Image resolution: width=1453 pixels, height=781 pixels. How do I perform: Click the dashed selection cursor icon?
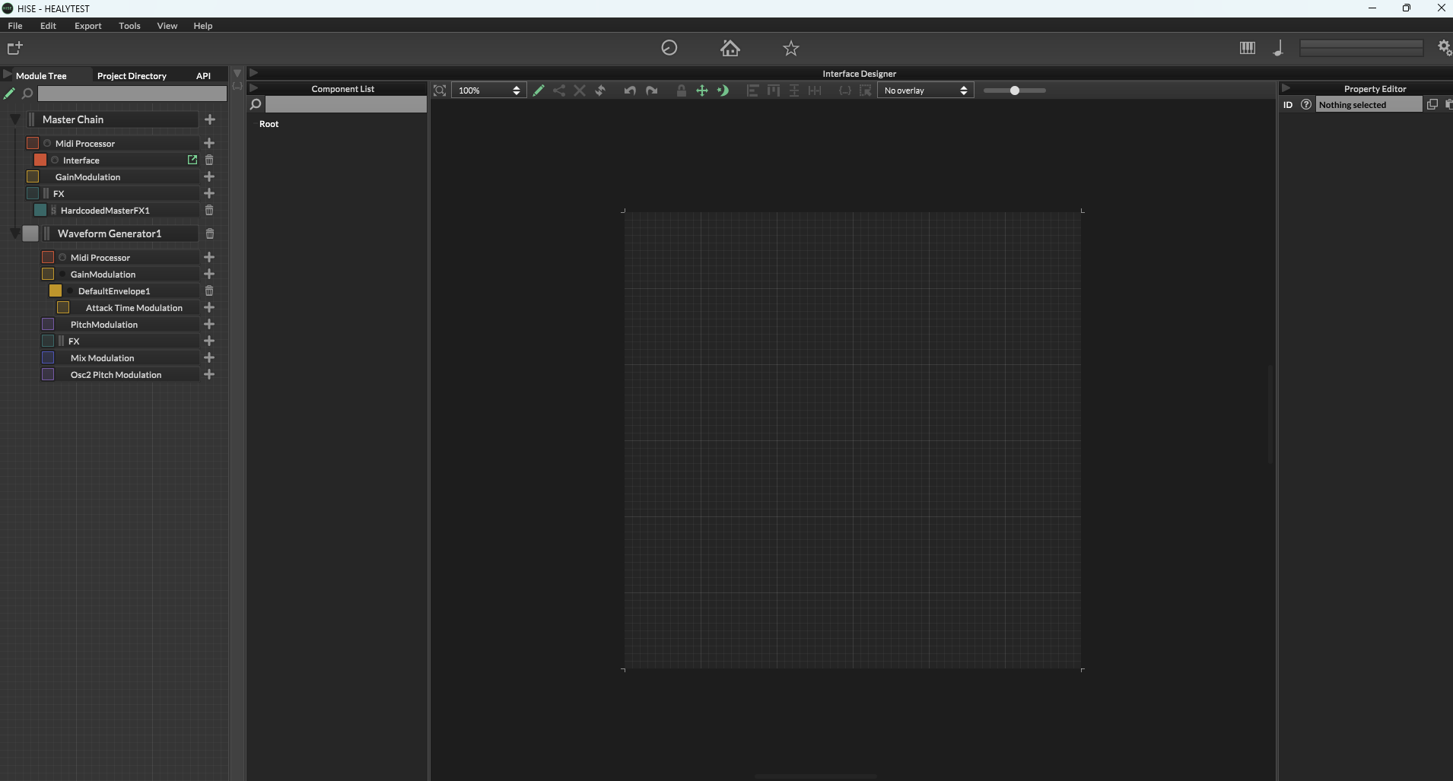click(866, 90)
